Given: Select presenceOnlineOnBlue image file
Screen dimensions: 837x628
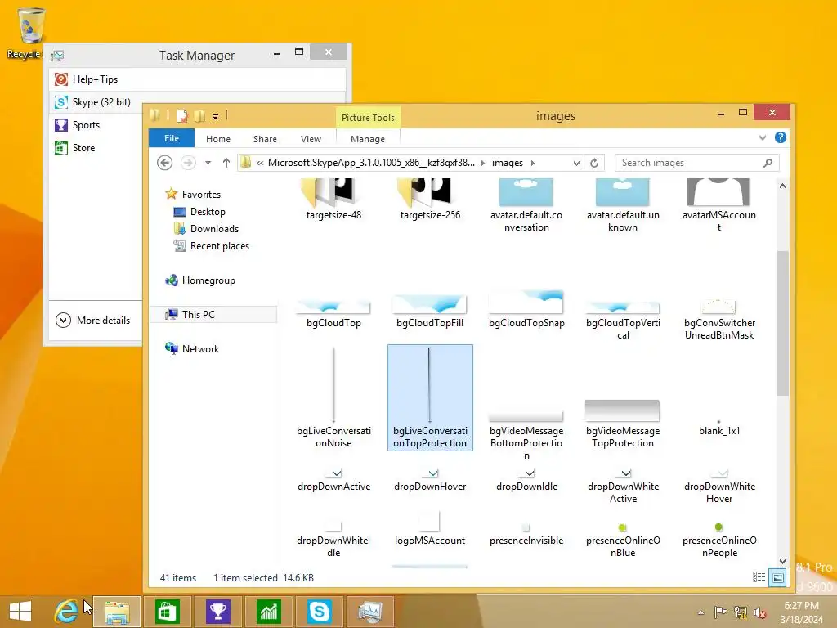Looking at the screenshot, I should (x=623, y=541).
